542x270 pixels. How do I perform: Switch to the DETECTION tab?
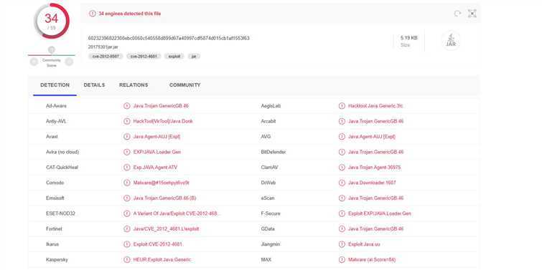(55, 85)
